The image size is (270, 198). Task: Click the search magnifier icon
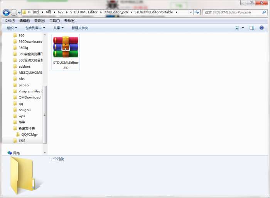[264, 12]
